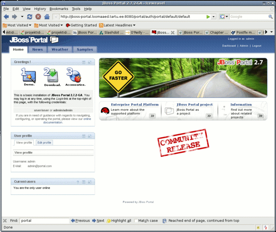Click in the URL address field

[132, 17]
